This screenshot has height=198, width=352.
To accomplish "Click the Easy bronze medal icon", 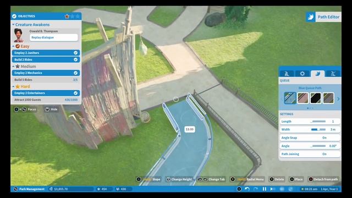I will [x=18, y=46].
